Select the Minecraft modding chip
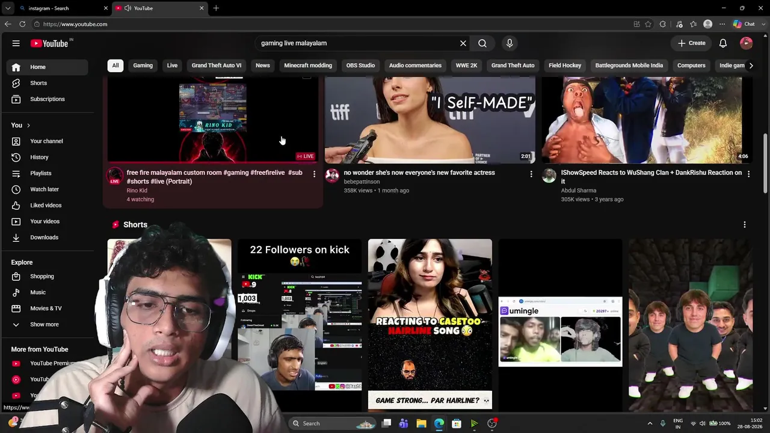 (308, 66)
